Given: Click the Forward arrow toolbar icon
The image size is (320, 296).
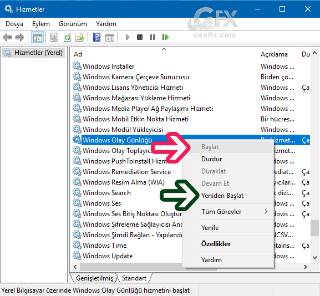Looking at the screenshot, I should pyautogui.click(x=20, y=37).
